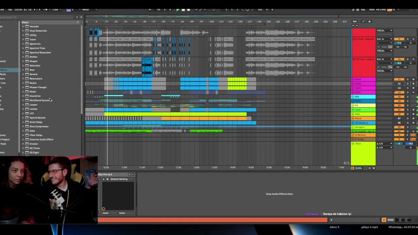Screen dimensions: 418x235
Task: Click the 808 track fold icon
Action: [353, 97]
